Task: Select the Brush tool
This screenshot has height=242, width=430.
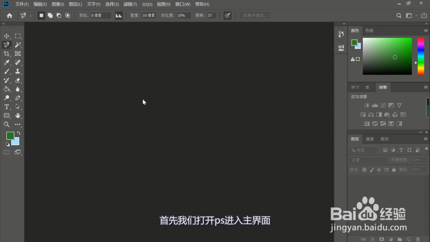Action: point(6,71)
